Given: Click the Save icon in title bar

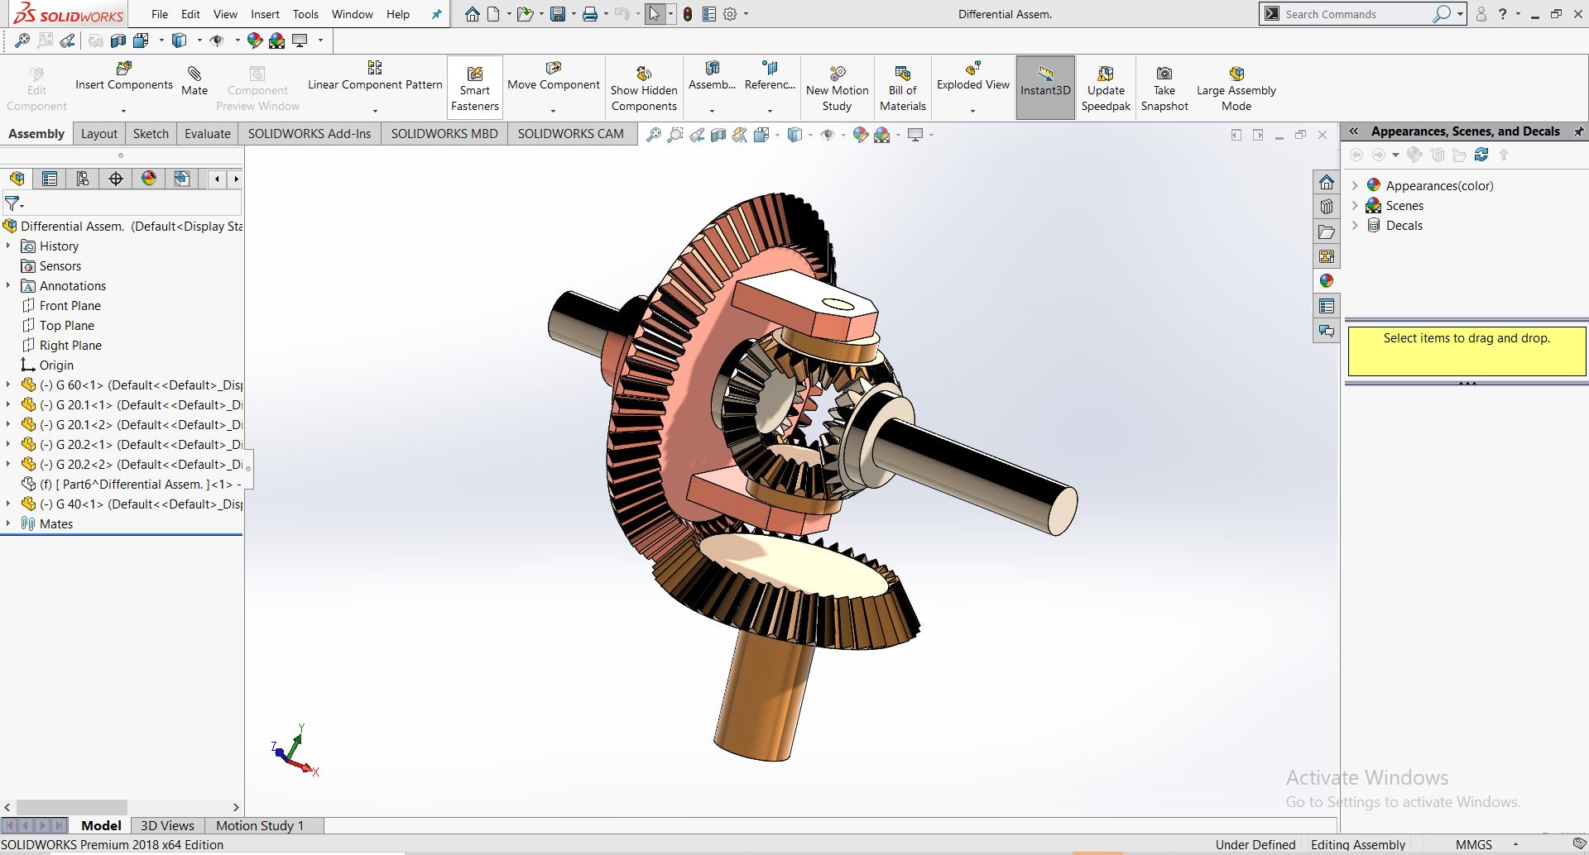Looking at the screenshot, I should click(x=558, y=14).
